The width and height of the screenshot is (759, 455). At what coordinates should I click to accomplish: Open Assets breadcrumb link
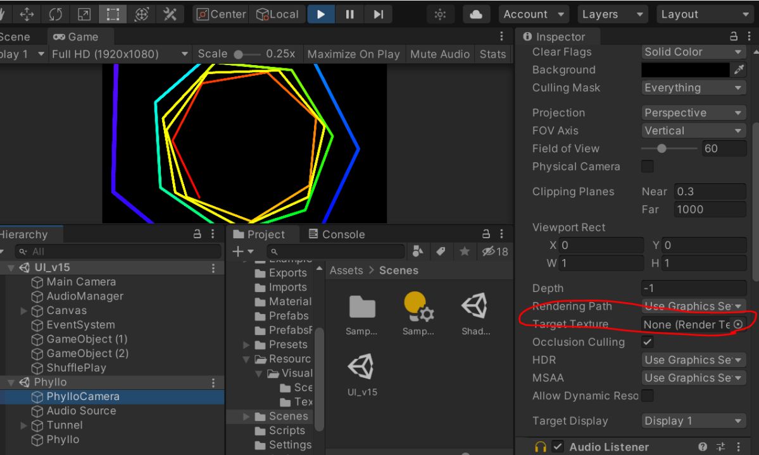(x=346, y=270)
